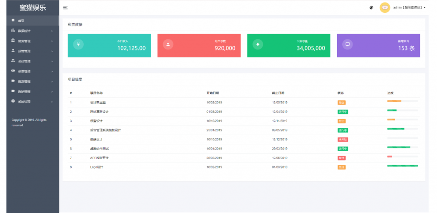437x213 pixels.
Task: Expand the 视频管理 sidebar submenu arrow
Action: click(x=52, y=82)
